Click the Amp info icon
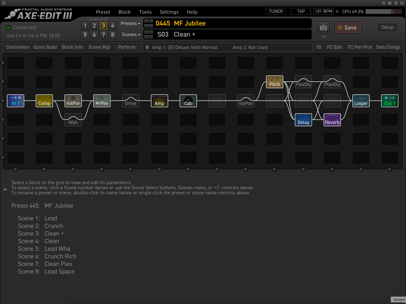406x304 pixels. pyautogui.click(x=147, y=47)
